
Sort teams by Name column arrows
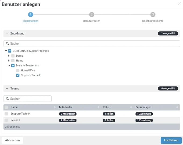click(55, 107)
